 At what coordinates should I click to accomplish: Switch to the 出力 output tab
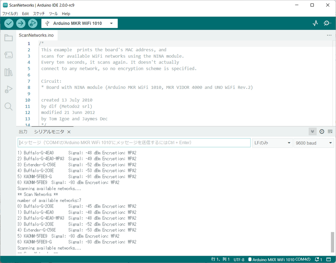23,132
